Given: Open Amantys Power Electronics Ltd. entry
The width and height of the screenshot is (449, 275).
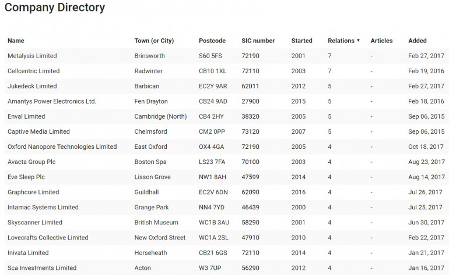Looking at the screenshot, I should pyautogui.click(x=52, y=101).
